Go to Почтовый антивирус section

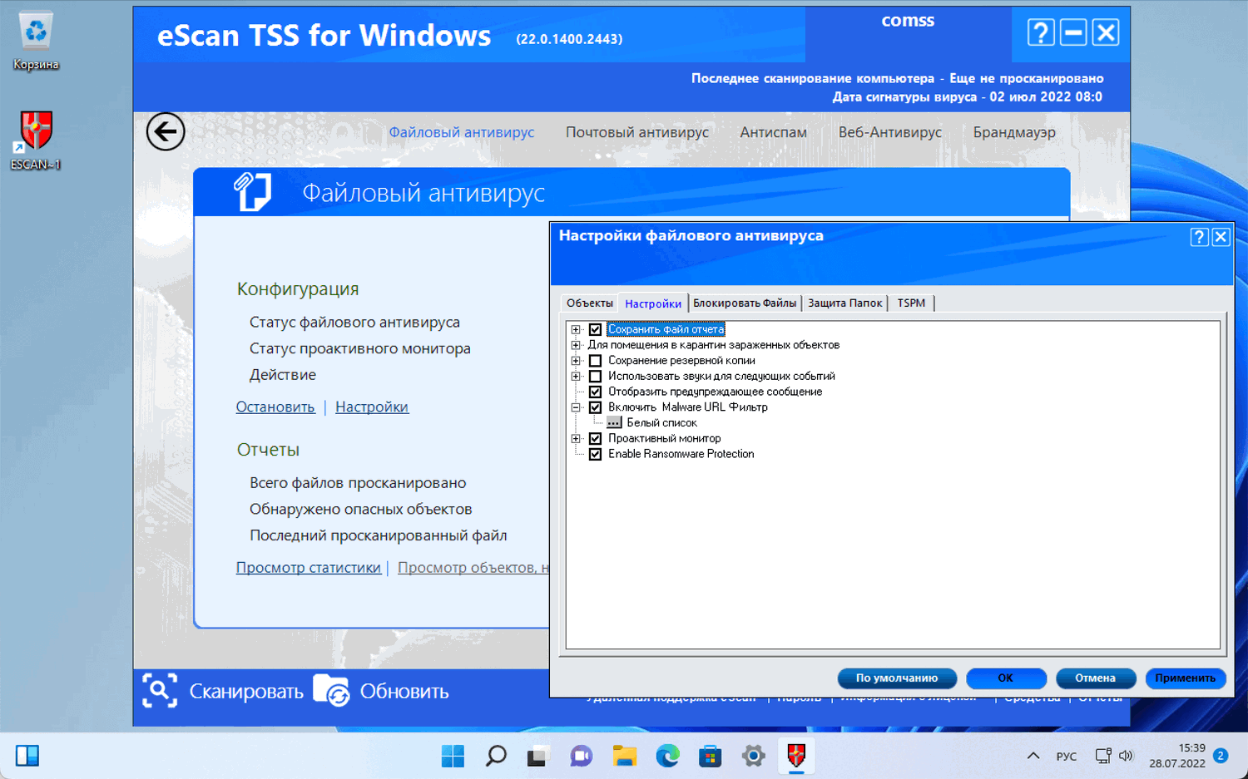637,132
